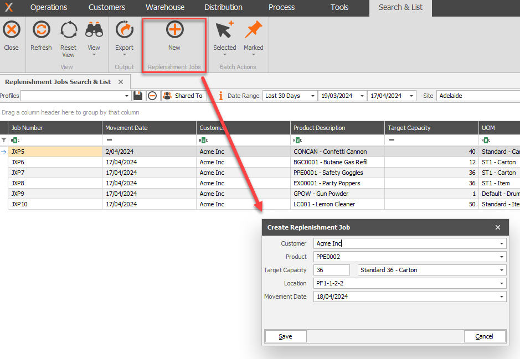Click the Reset View icon

(x=69, y=30)
